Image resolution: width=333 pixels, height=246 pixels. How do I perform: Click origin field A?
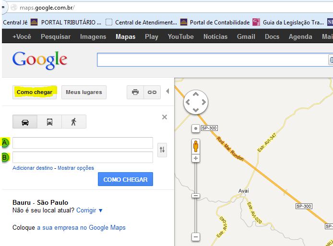point(83,143)
